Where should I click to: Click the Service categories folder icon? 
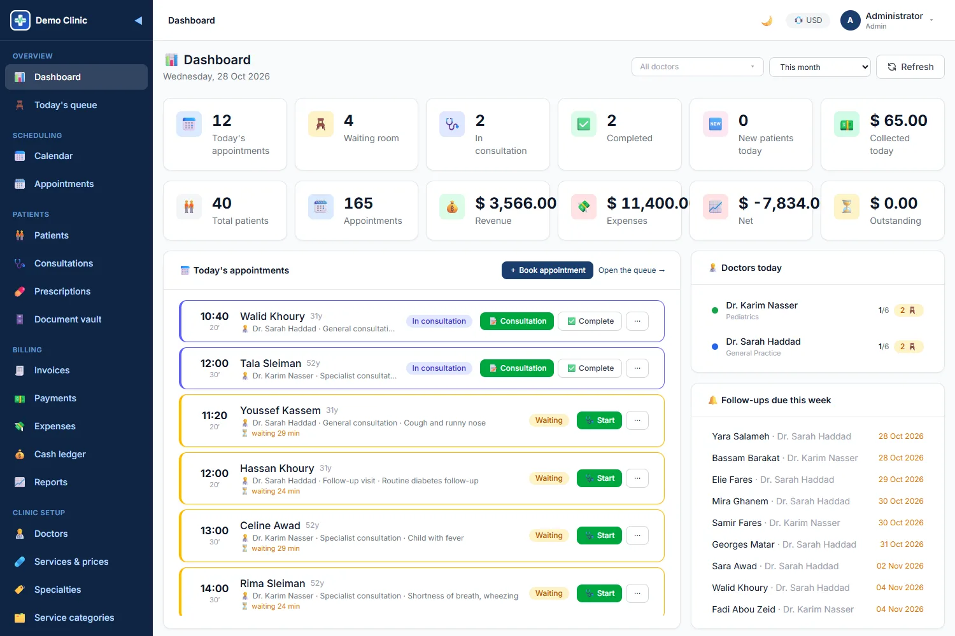pos(20,618)
